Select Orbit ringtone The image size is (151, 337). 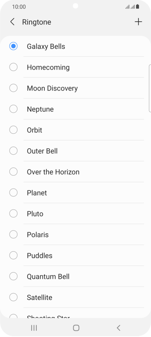click(76, 130)
